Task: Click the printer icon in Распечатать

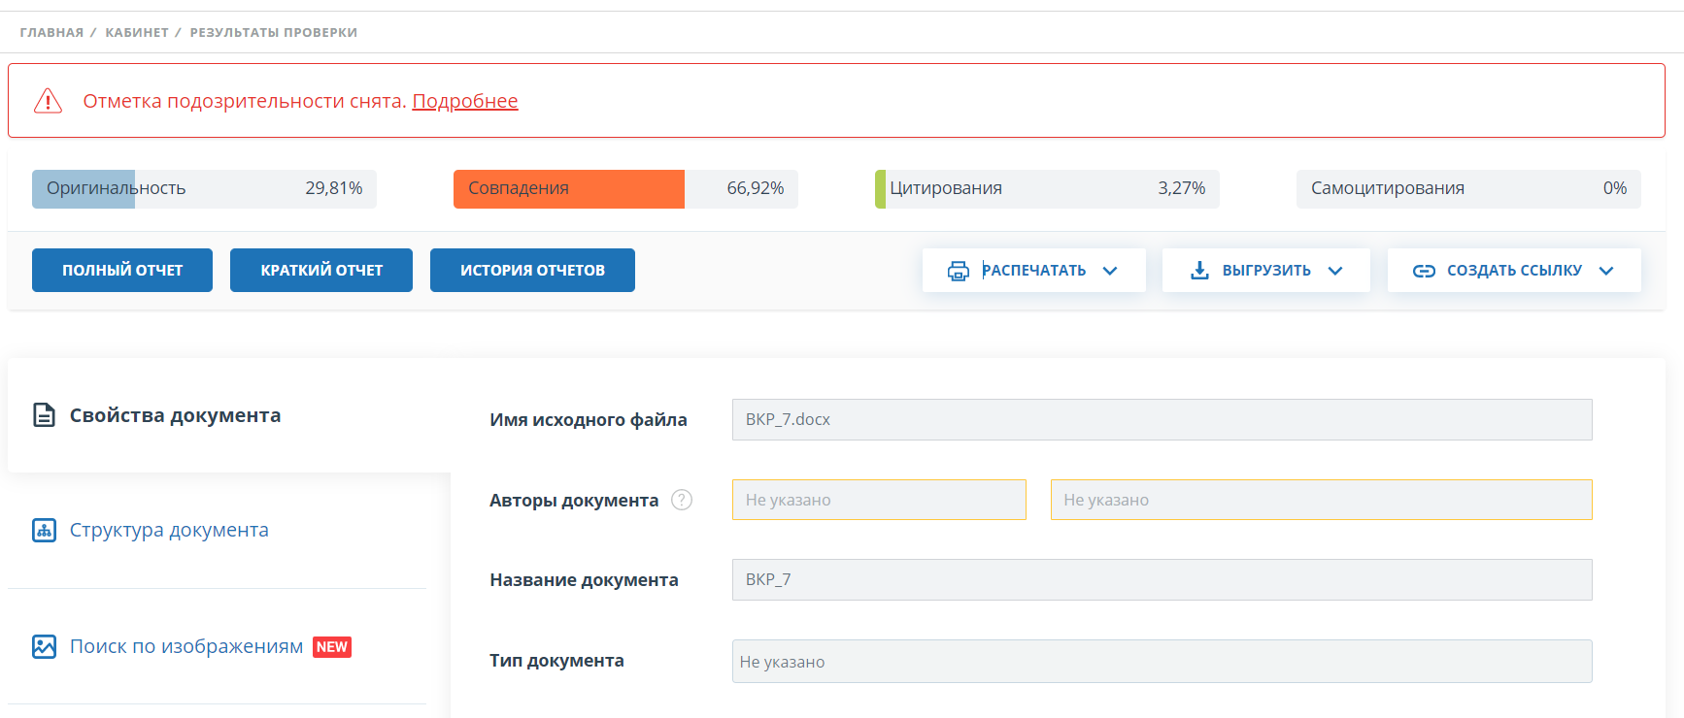Action: coord(959,271)
